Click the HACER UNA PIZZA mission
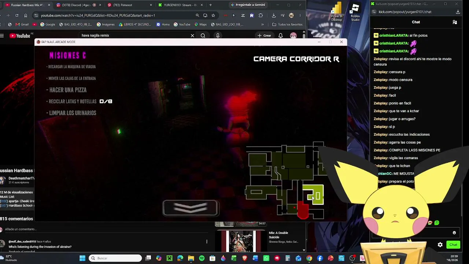Image resolution: width=469 pixels, height=264 pixels. pos(68,90)
